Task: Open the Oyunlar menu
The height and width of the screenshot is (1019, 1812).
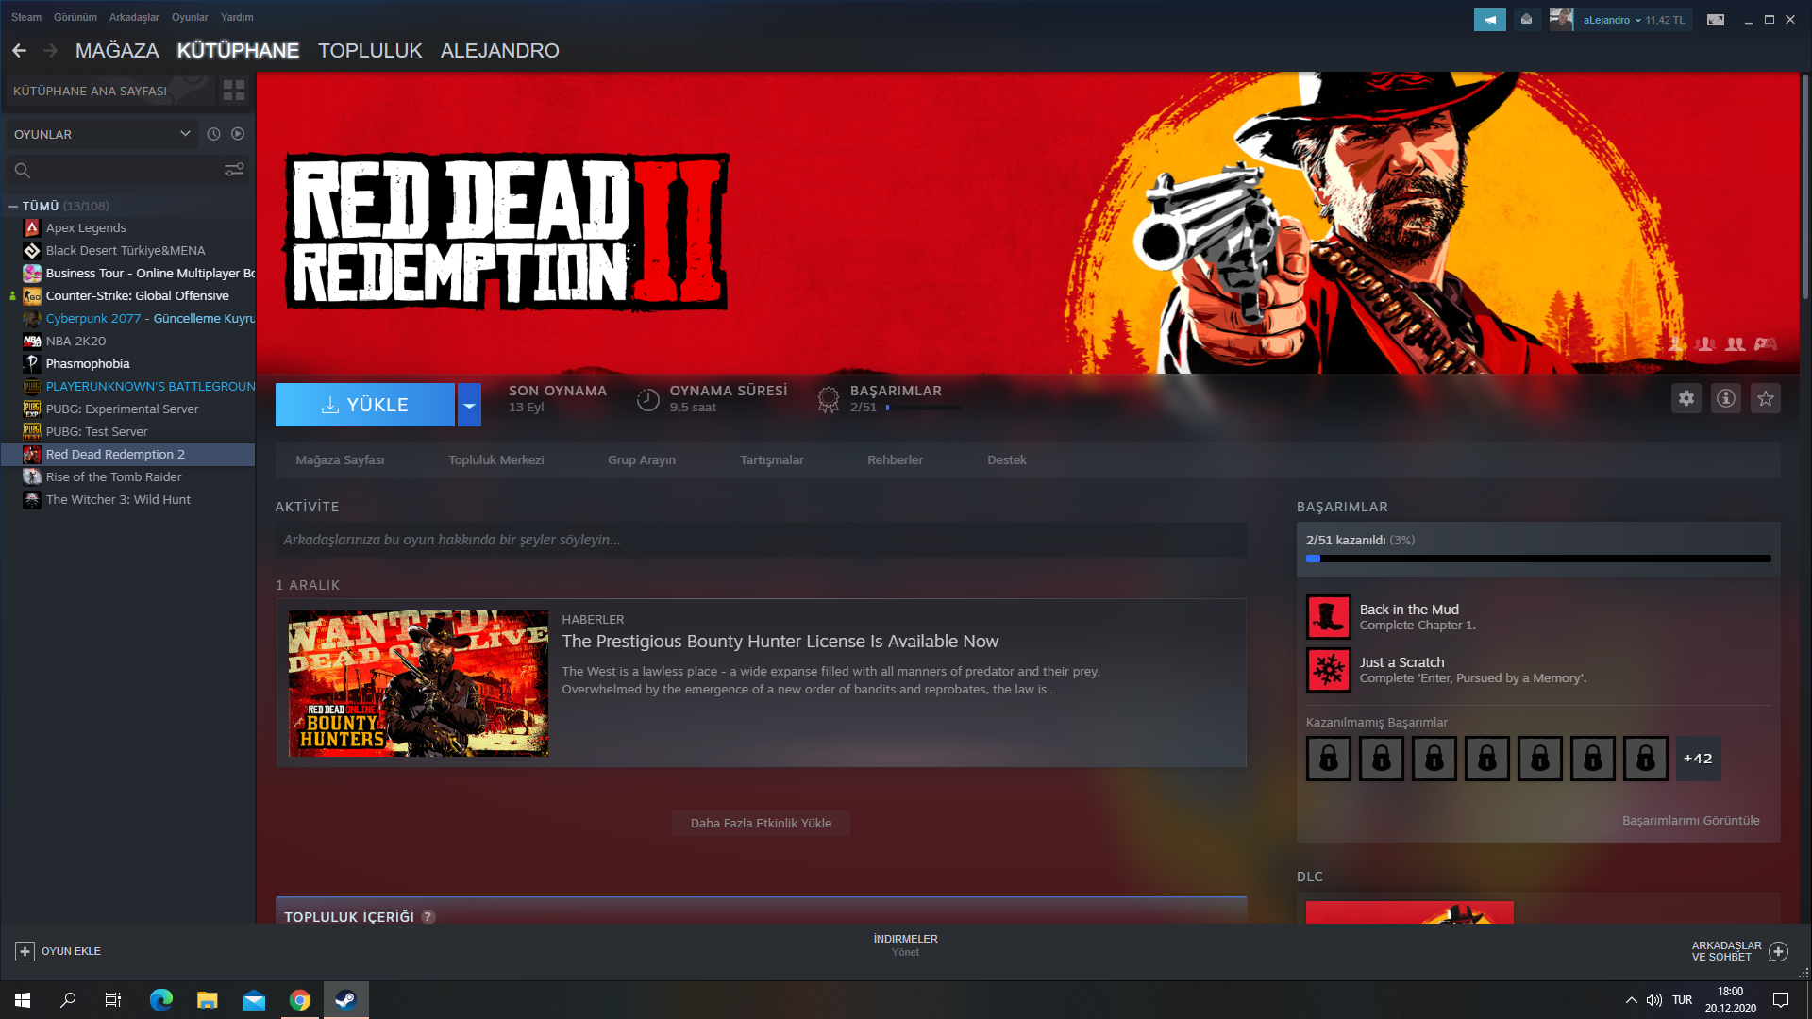Action: [190, 17]
